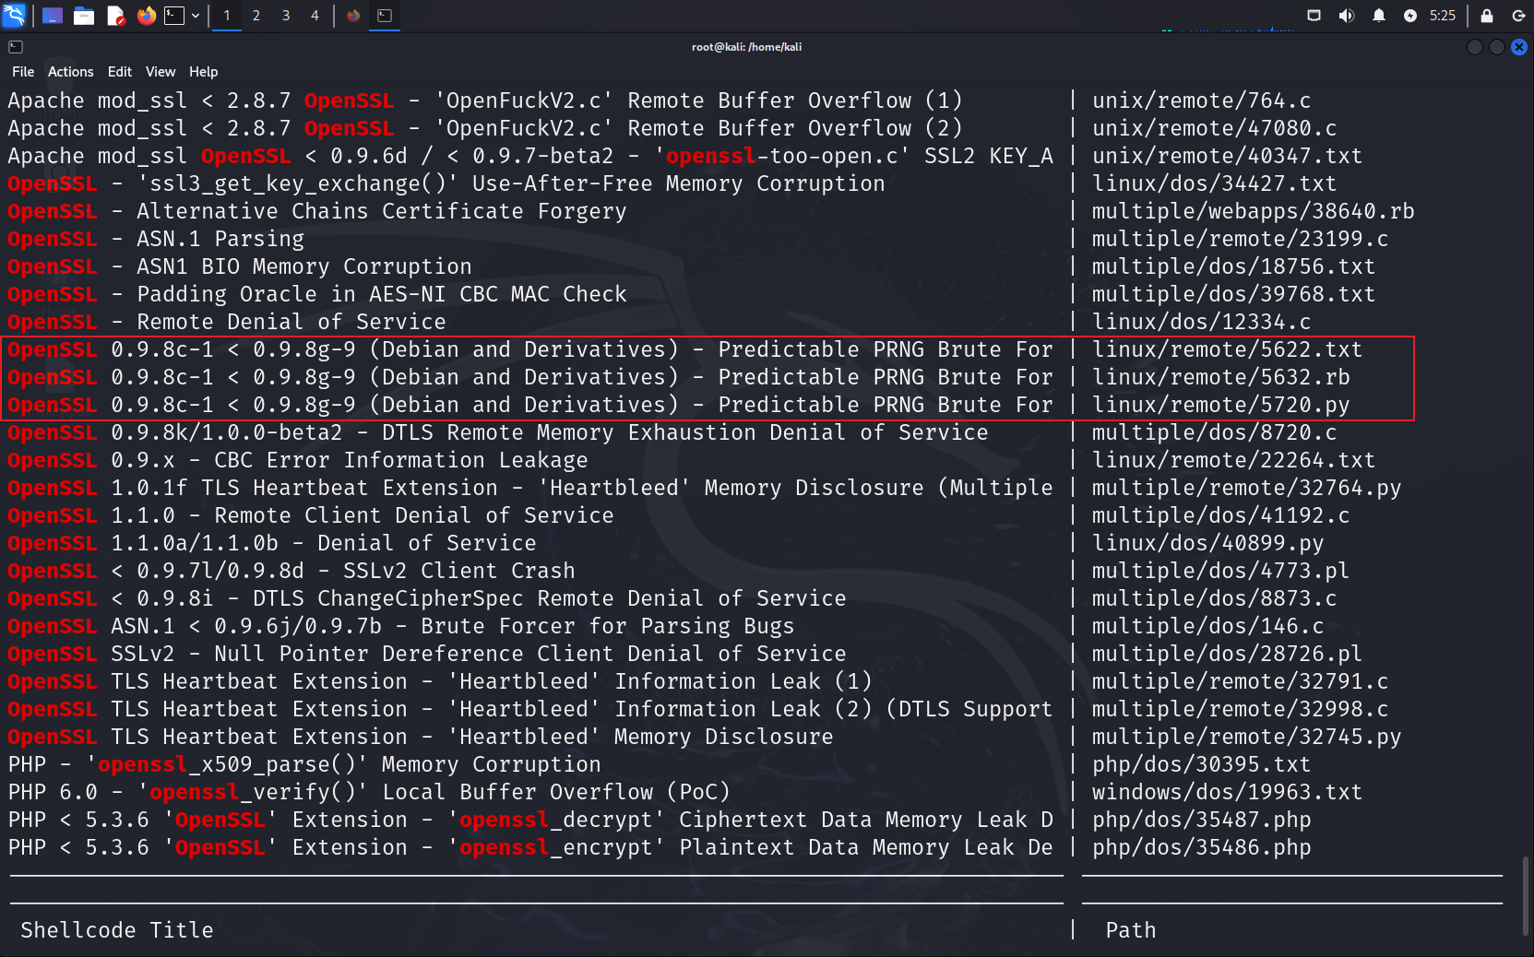The height and width of the screenshot is (957, 1534).
Task: Minimize the terminal window
Action: tap(1475, 47)
